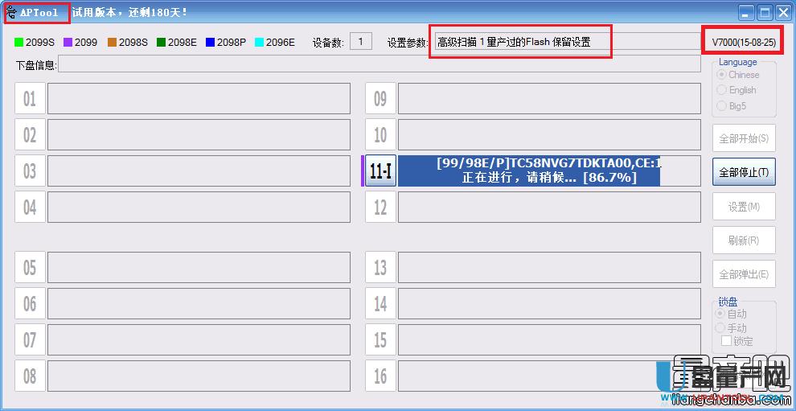Select the Chinese language radio button
This screenshot has width=796, height=411.
coord(721,75)
